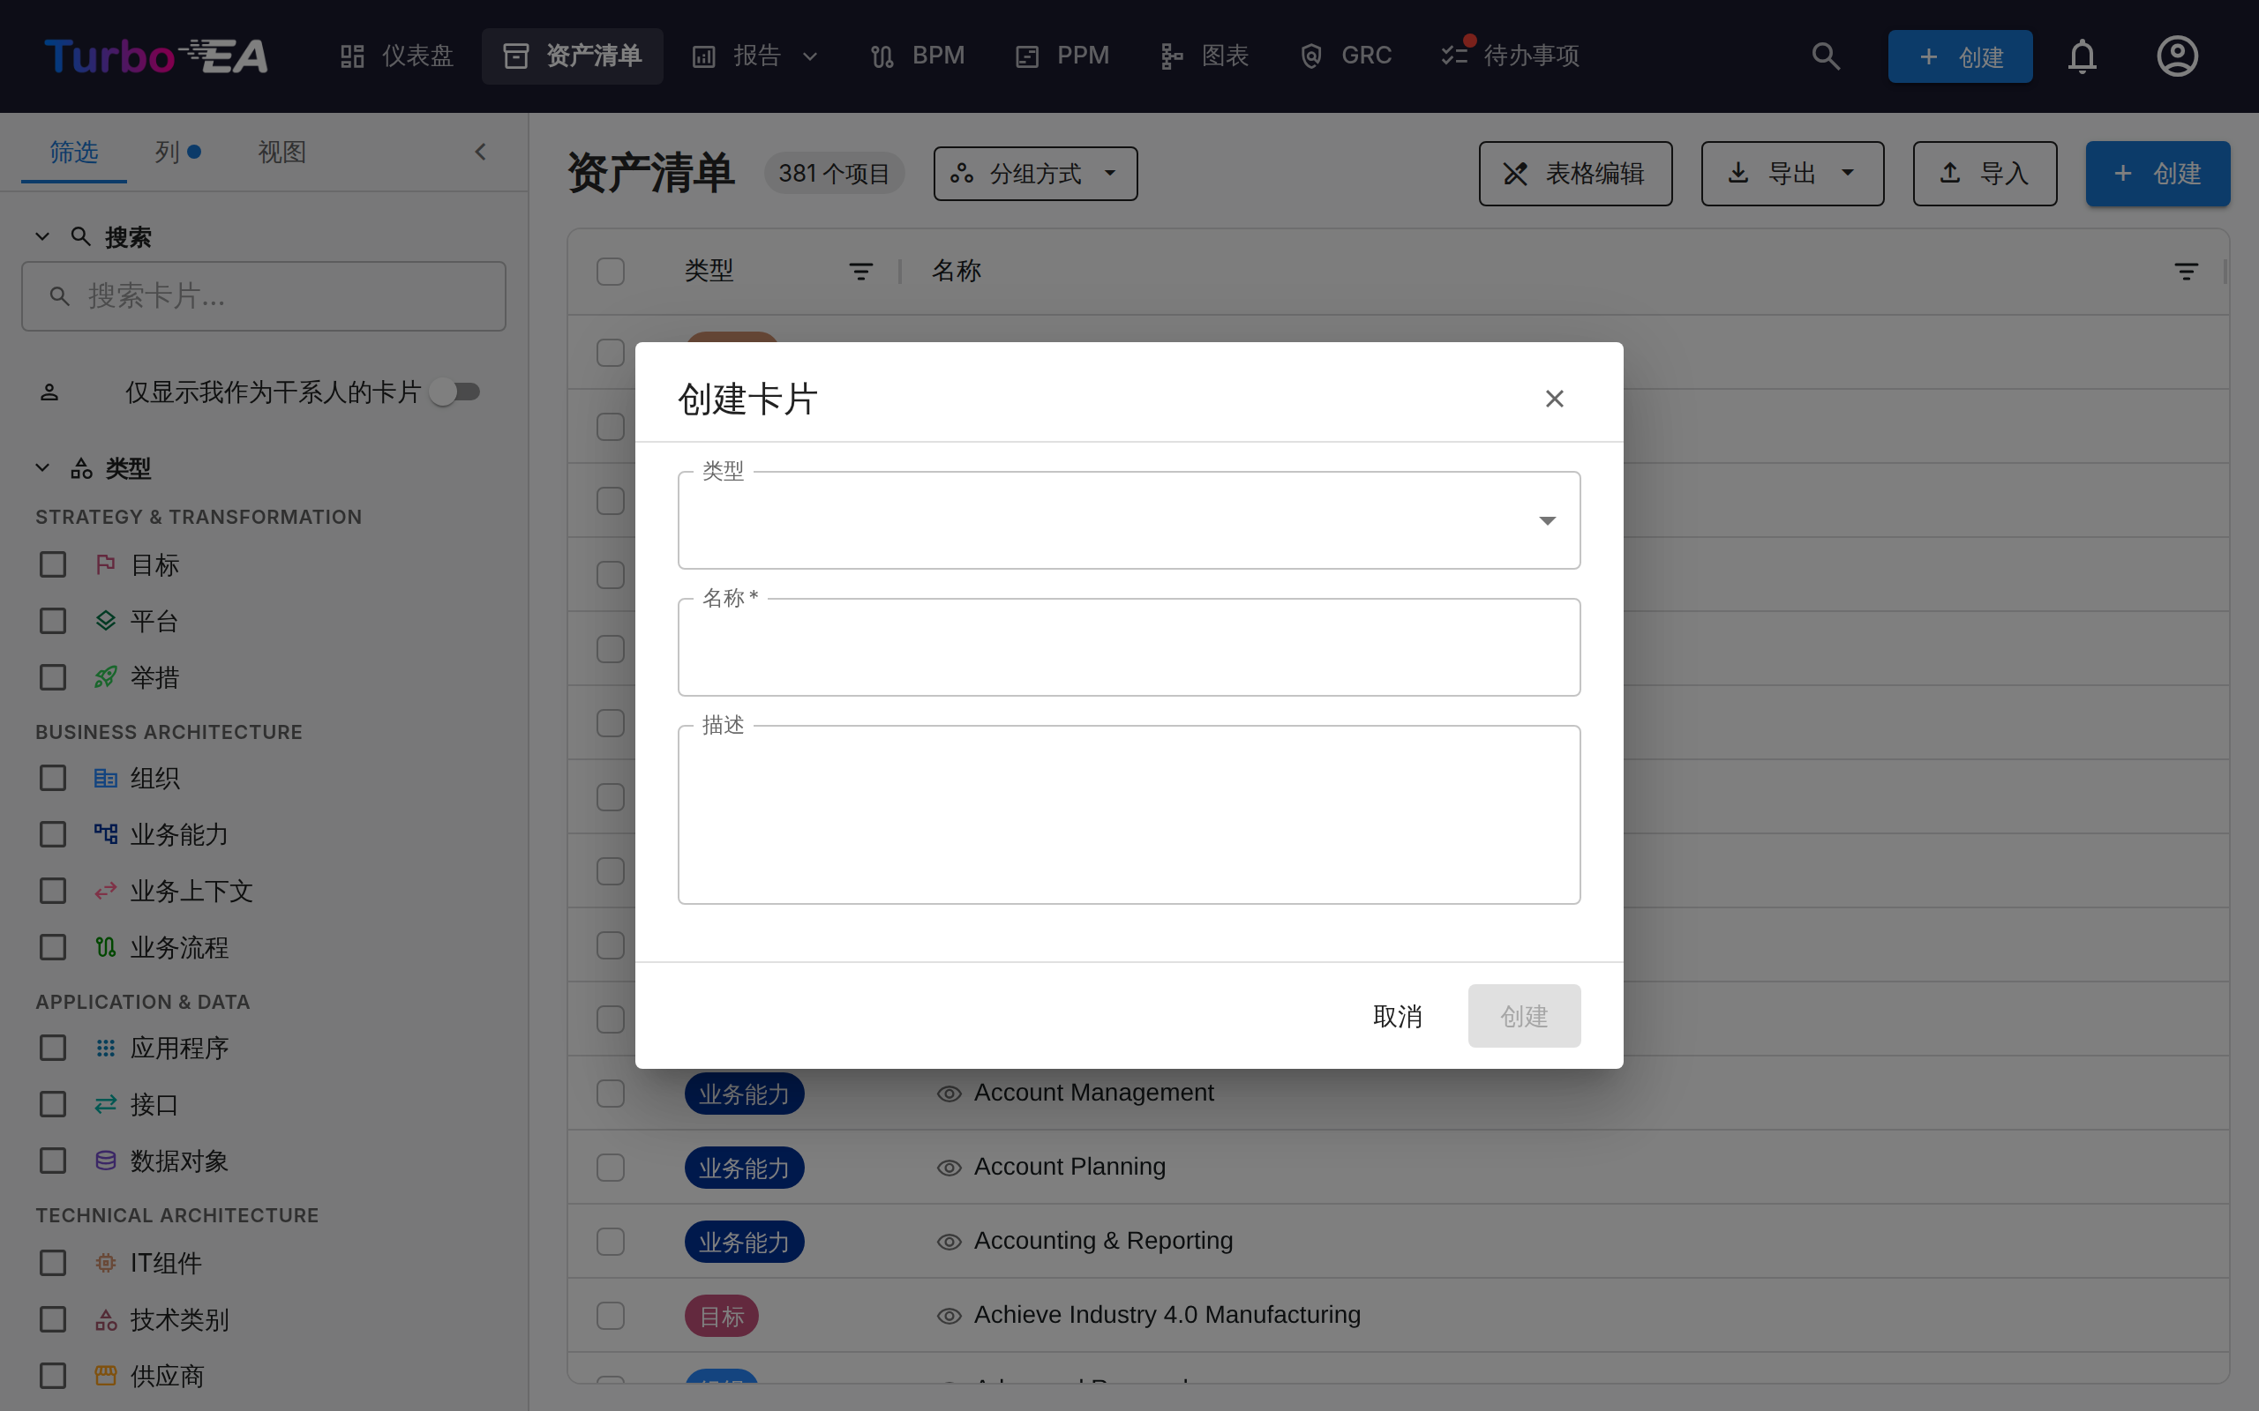The height and width of the screenshot is (1411, 2259).
Task: Open the user account avatar menu
Action: 2177,56
